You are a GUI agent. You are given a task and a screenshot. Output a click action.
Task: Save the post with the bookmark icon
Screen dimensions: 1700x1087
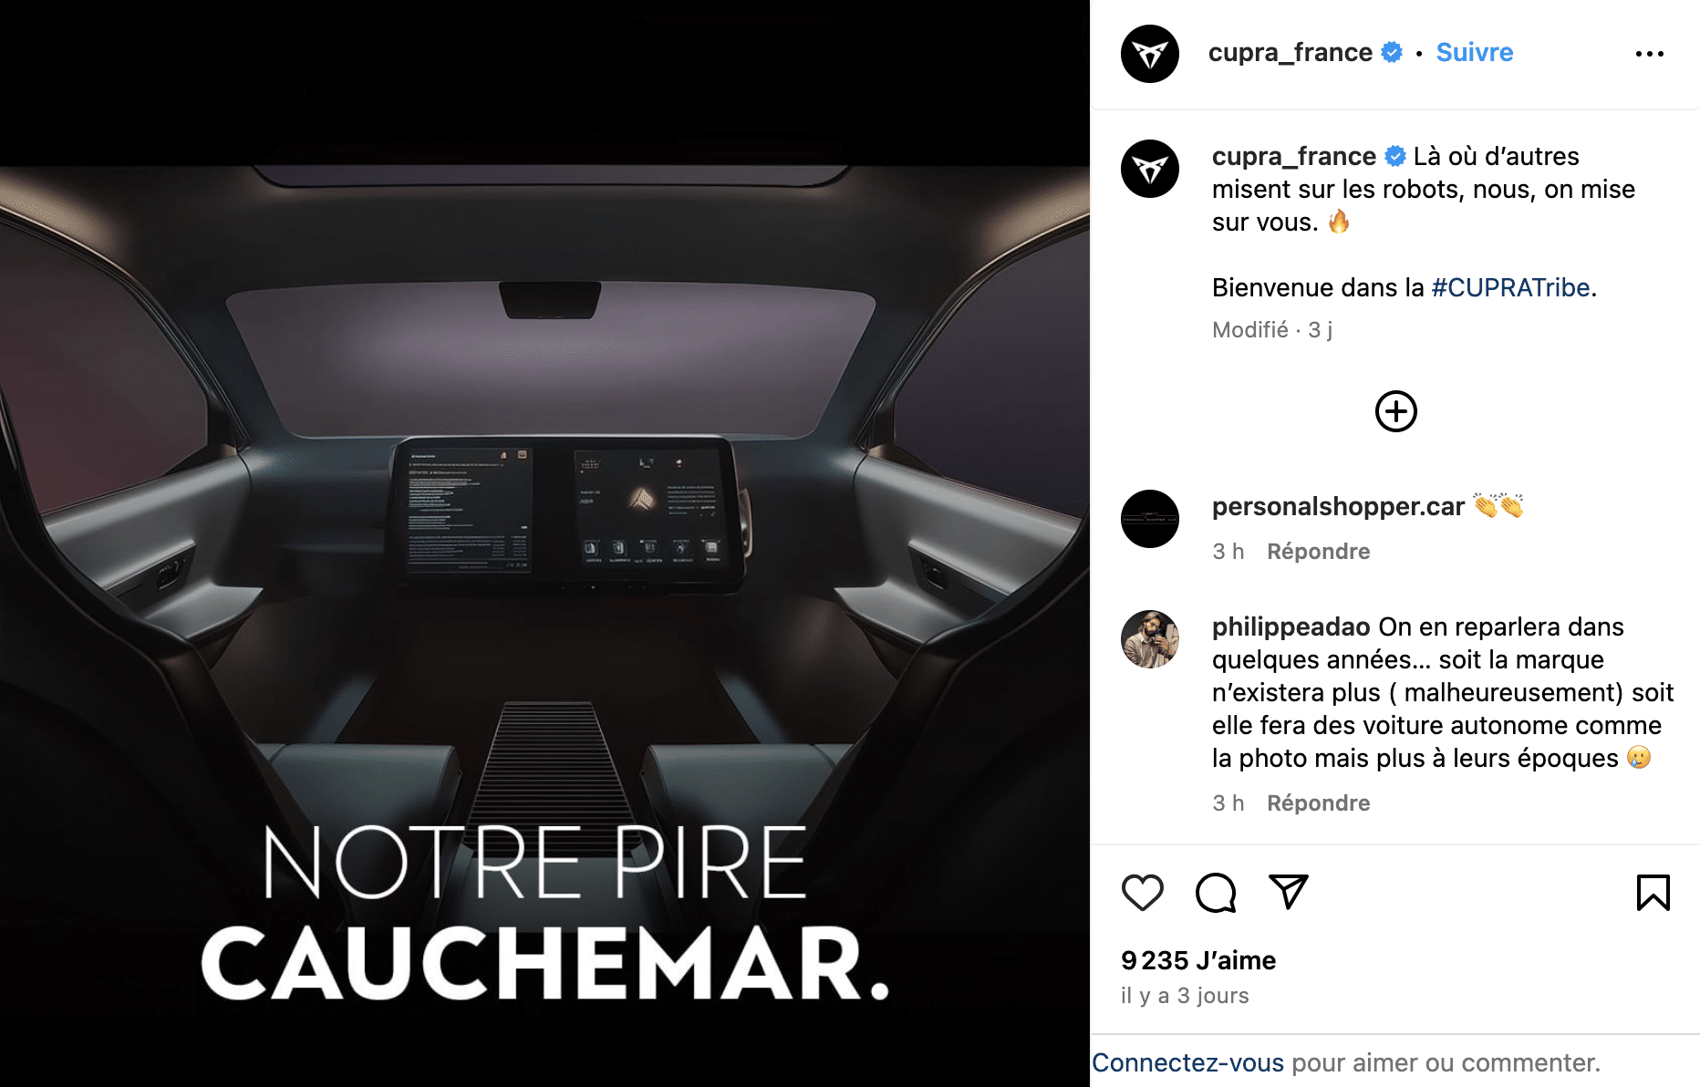pyautogui.click(x=1653, y=892)
